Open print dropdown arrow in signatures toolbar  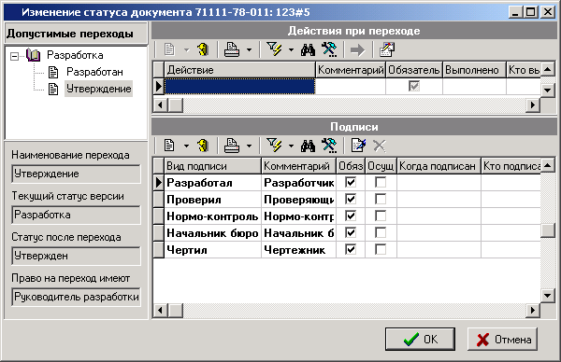(x=249, y=146)
